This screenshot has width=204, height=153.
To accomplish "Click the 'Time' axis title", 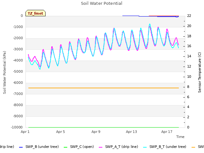I will [x=180, y=137].
